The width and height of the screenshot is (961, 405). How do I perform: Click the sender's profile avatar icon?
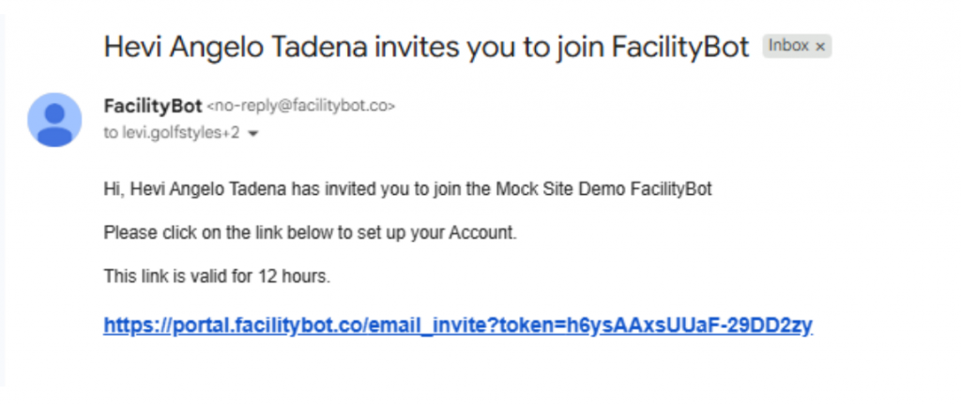[x=54, y=119]
